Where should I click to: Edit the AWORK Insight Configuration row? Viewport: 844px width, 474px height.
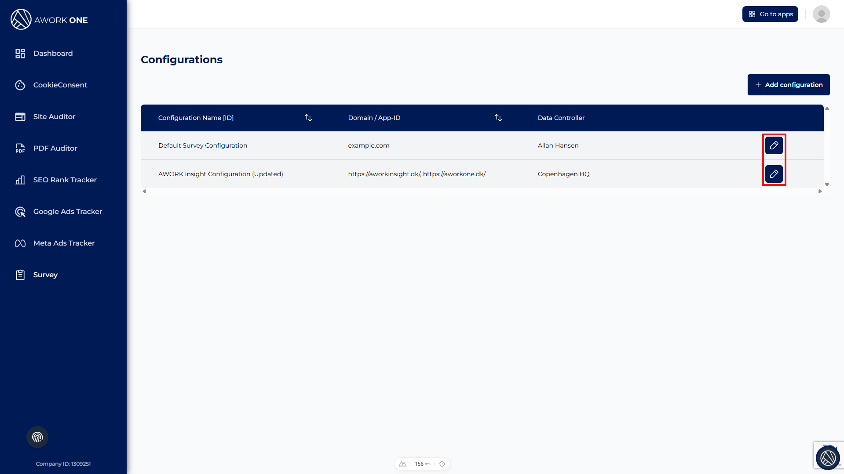(774, 174)
